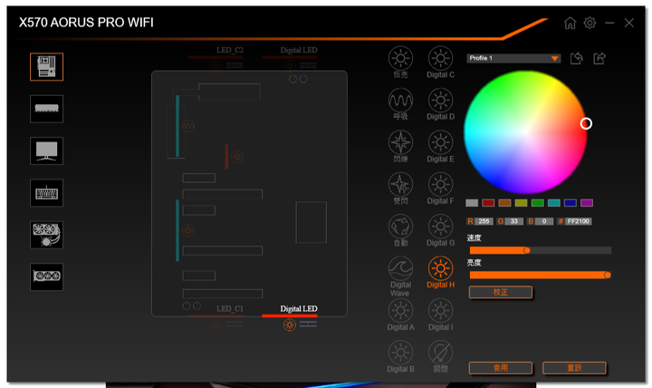This screenshot has width=652, height=388.
Task: Adjust the 速度 speed slider
Action: pyautogui.click(x=540, y=250)
